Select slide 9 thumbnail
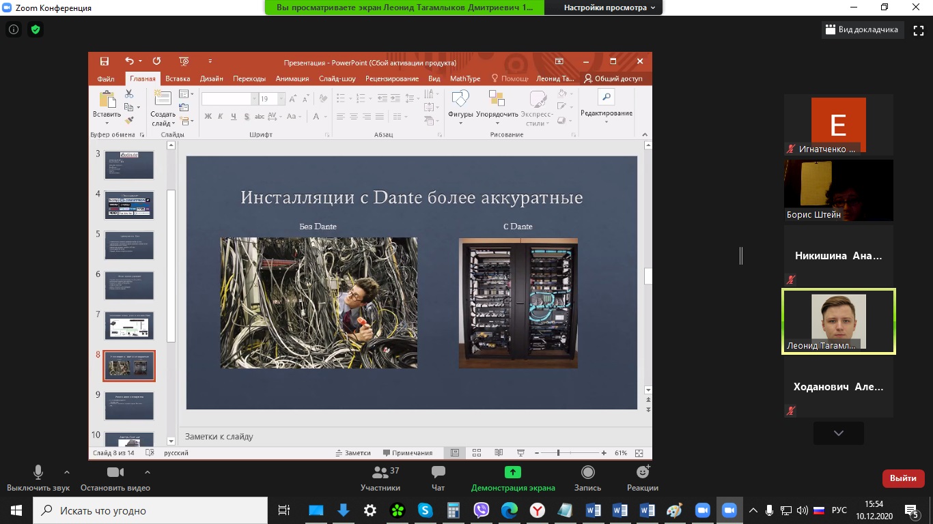Viewport: 933px width, 524px height. 129,405
